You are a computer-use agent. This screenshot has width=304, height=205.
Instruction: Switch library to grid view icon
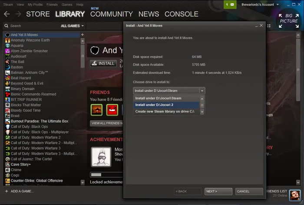coord(269,26)
